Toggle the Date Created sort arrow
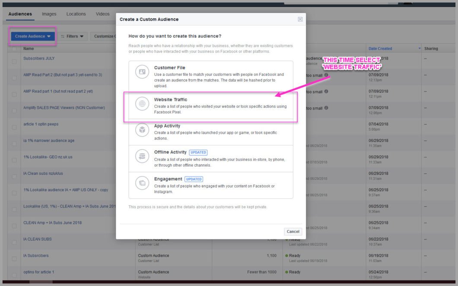This screenshot has height=286, width=458. pyautogui.click(x=420, y=48)
